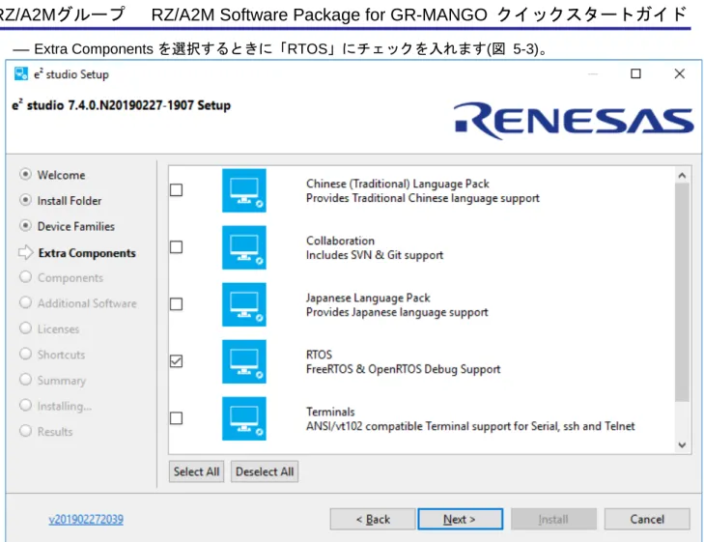Go back with the Back button
This screenshot has height=542, width=704.
coord(373,519)
